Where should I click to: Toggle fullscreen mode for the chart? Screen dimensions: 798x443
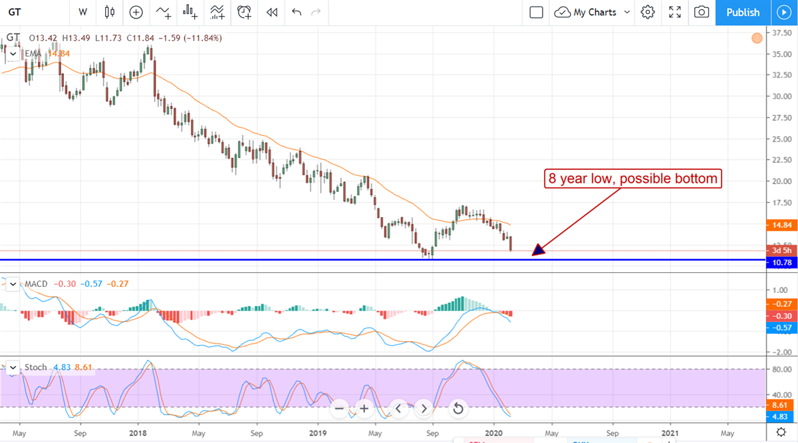pyautogui.click(x=675, y=12)
